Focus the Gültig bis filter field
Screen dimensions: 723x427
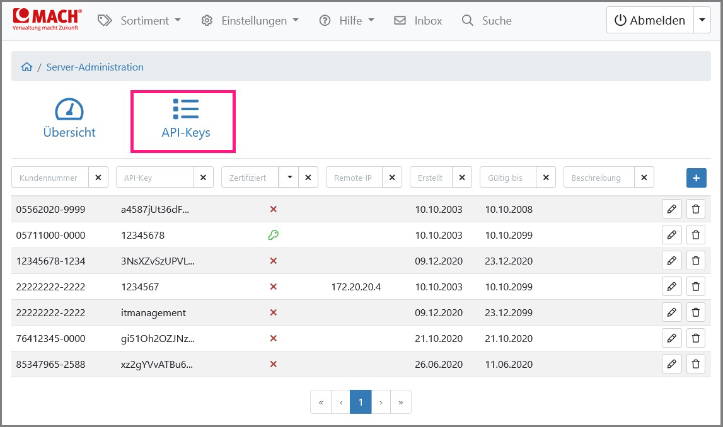[x=508, y=178]
